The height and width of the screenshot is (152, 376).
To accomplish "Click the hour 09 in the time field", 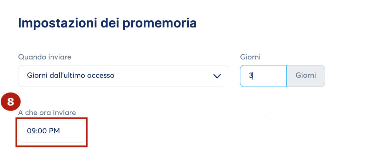I will click(30, 131).
